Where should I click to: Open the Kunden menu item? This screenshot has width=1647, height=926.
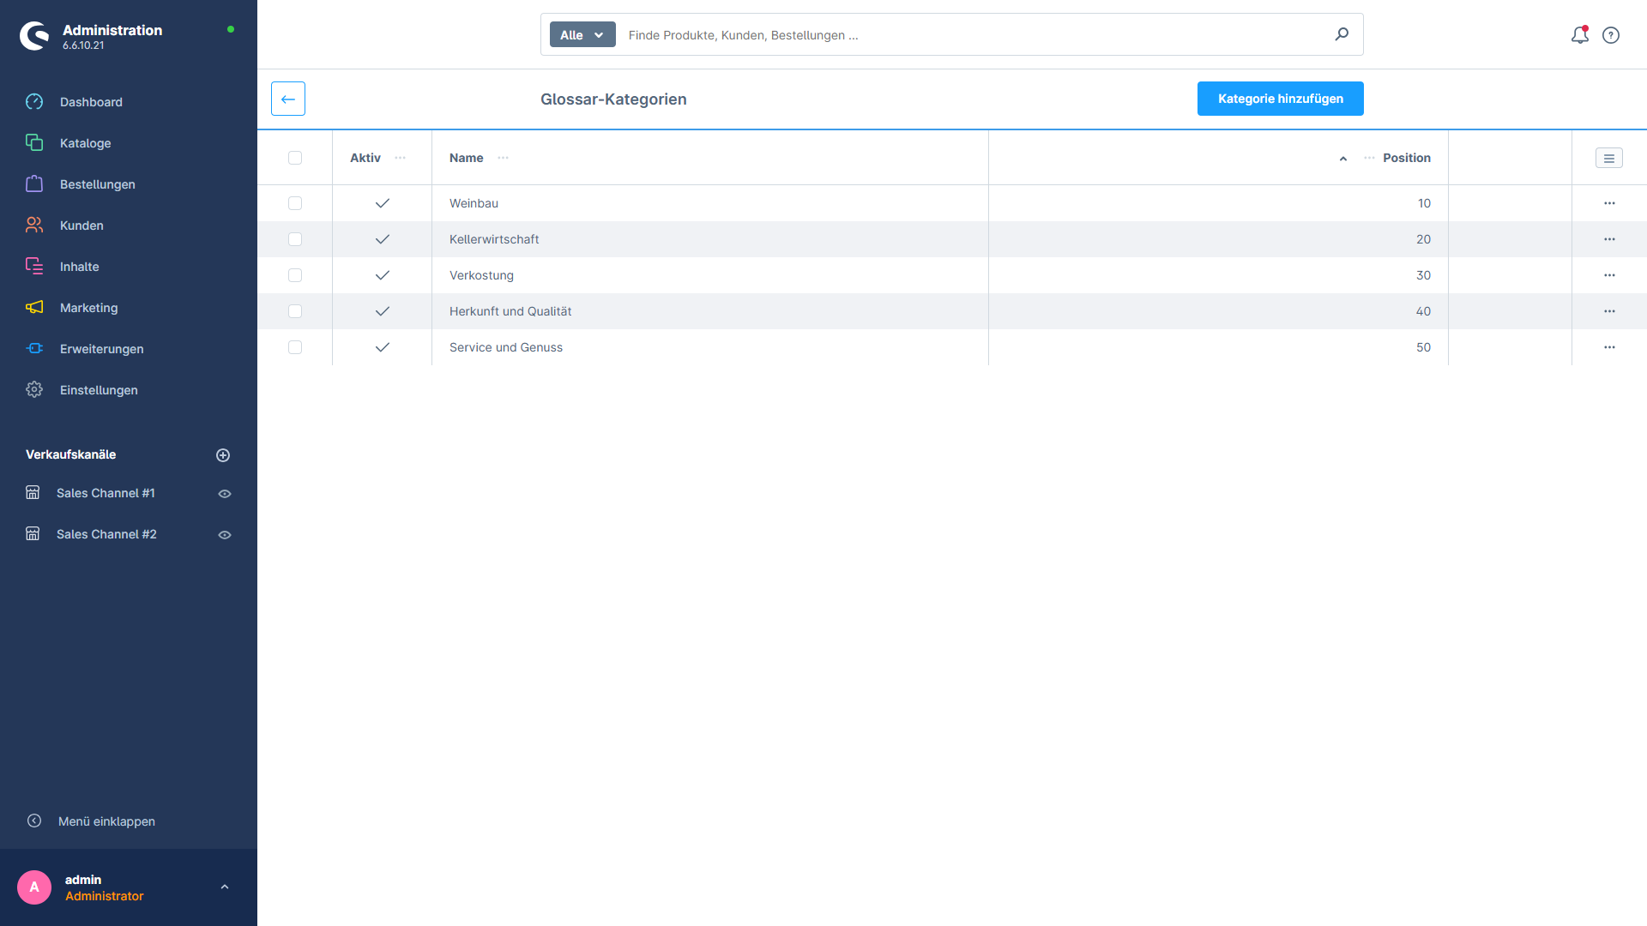point(81,225)
